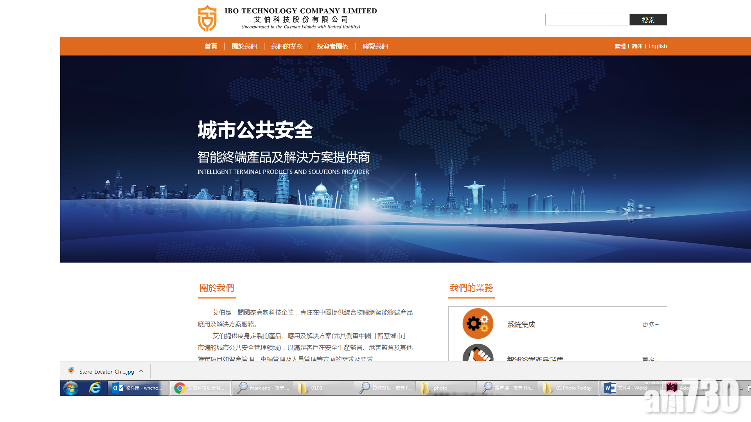Click the IBO Technology shield logo
The width and height of the screenshot is (751, 422).
tap(207, 18)
